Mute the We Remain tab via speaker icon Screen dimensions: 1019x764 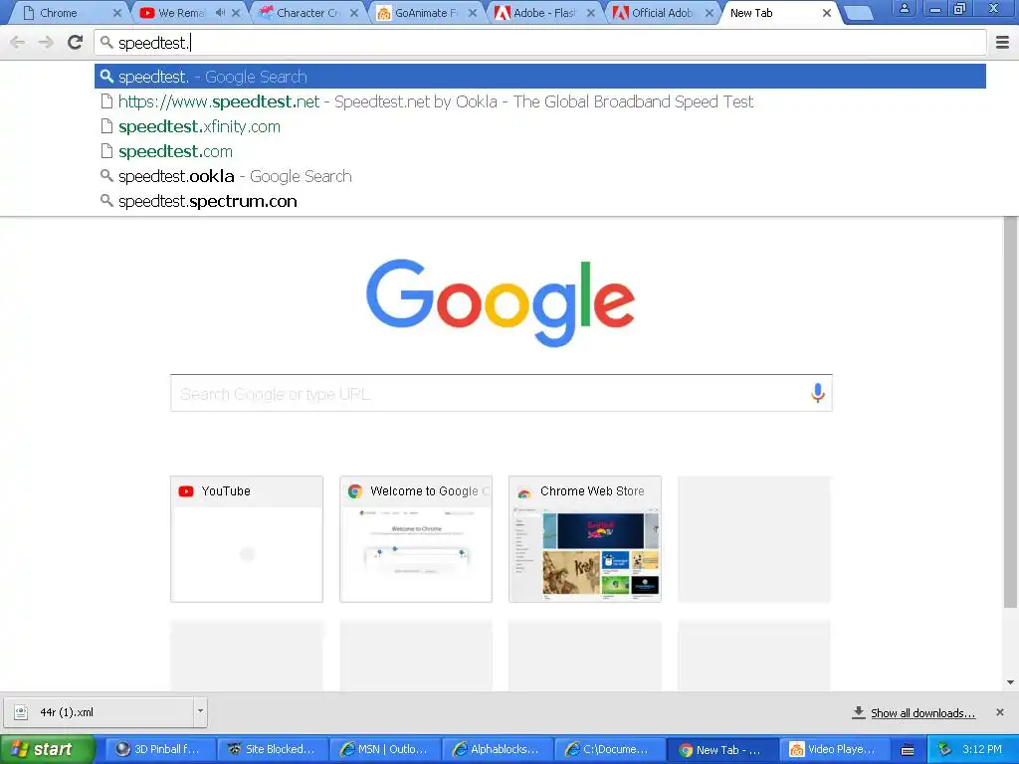220,13
